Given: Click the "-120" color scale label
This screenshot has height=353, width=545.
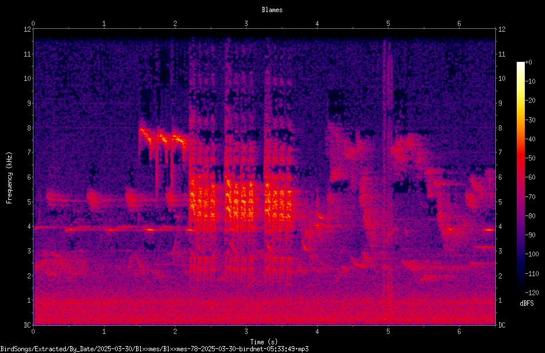Looking at the screenshot, I should click(532, 293).
